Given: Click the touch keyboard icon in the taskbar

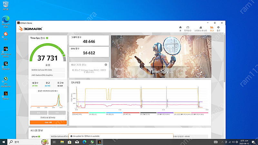Looking at the screenshot, I should click(x=216, y=142).
